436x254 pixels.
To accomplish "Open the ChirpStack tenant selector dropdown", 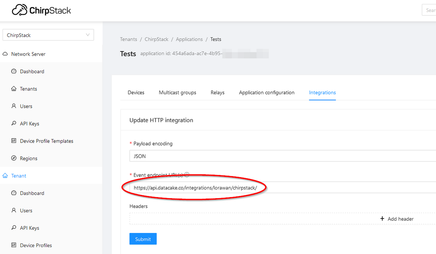I will tap(48, 35).
